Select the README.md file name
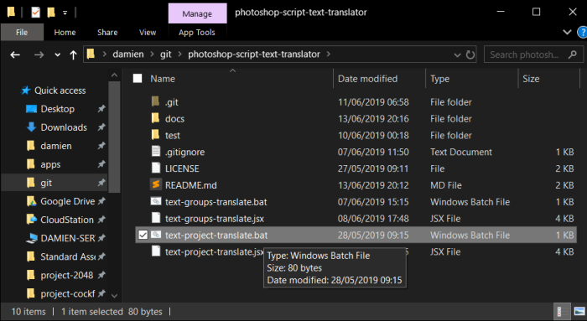 pyautogui.click(x=191, y=185)
